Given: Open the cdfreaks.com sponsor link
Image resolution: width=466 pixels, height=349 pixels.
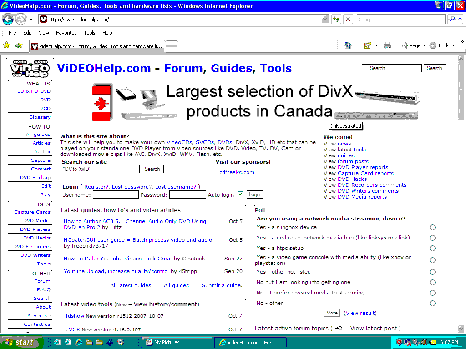Looking at the screenshot, I should [237, 172].
